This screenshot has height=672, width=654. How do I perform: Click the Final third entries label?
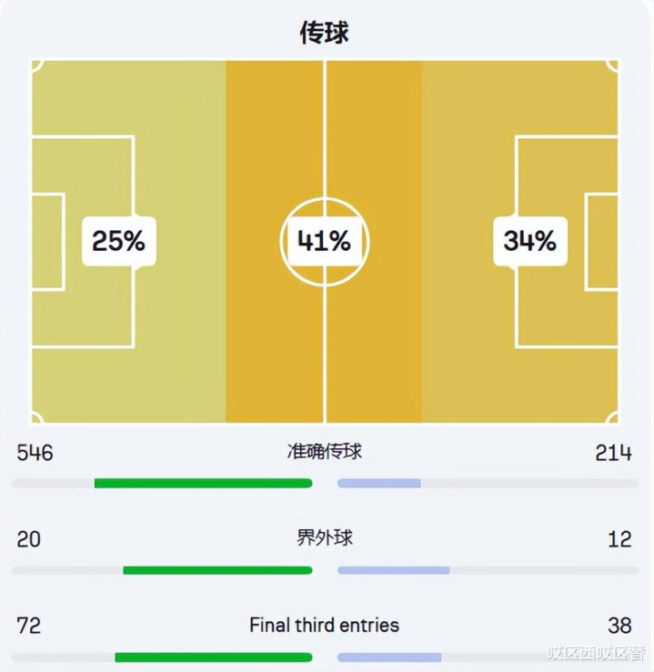[x=324, y=625]
